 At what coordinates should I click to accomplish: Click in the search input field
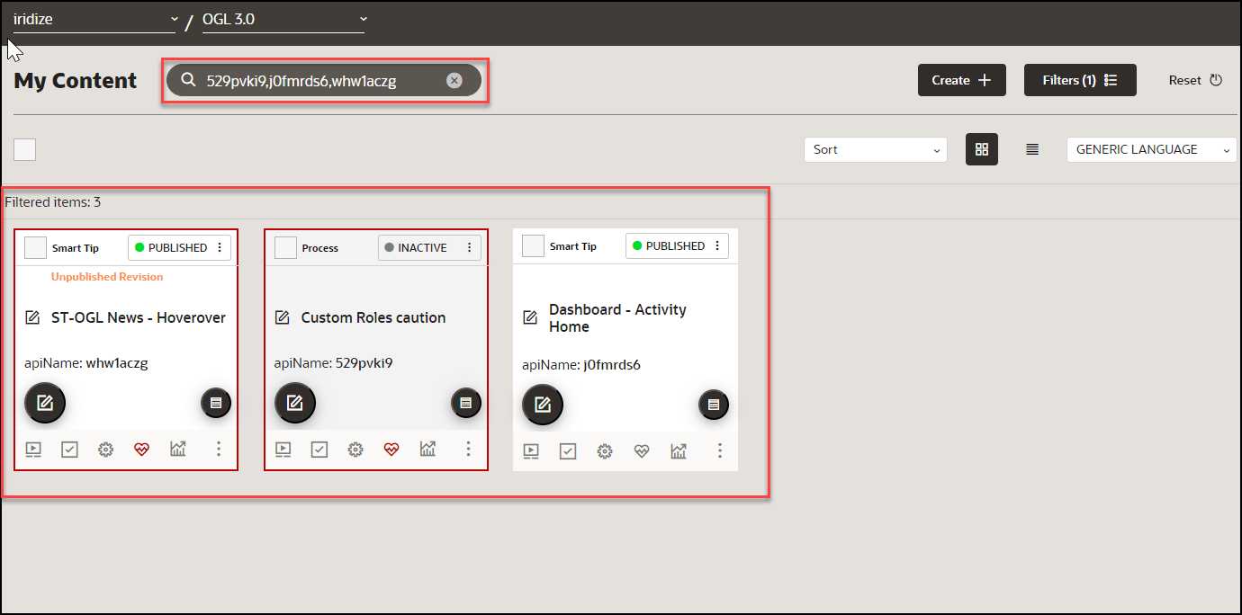322,81
